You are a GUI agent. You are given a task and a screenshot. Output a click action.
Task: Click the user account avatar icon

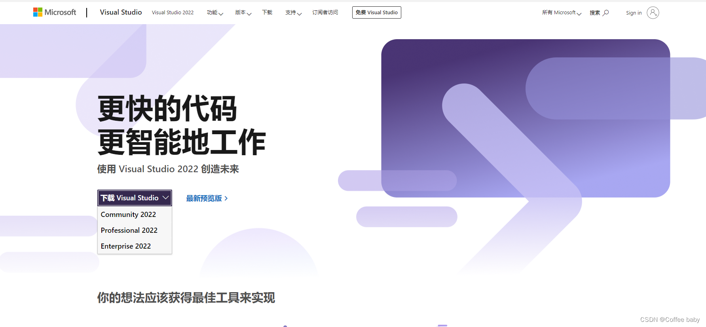coord(653,13)
